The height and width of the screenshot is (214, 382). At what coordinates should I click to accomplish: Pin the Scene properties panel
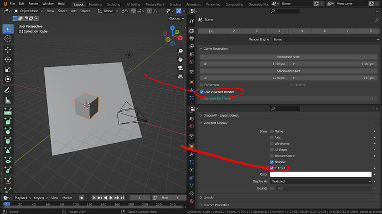[377, 20]
